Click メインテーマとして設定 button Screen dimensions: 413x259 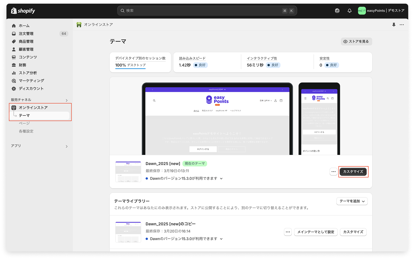(x=316, y=232)
